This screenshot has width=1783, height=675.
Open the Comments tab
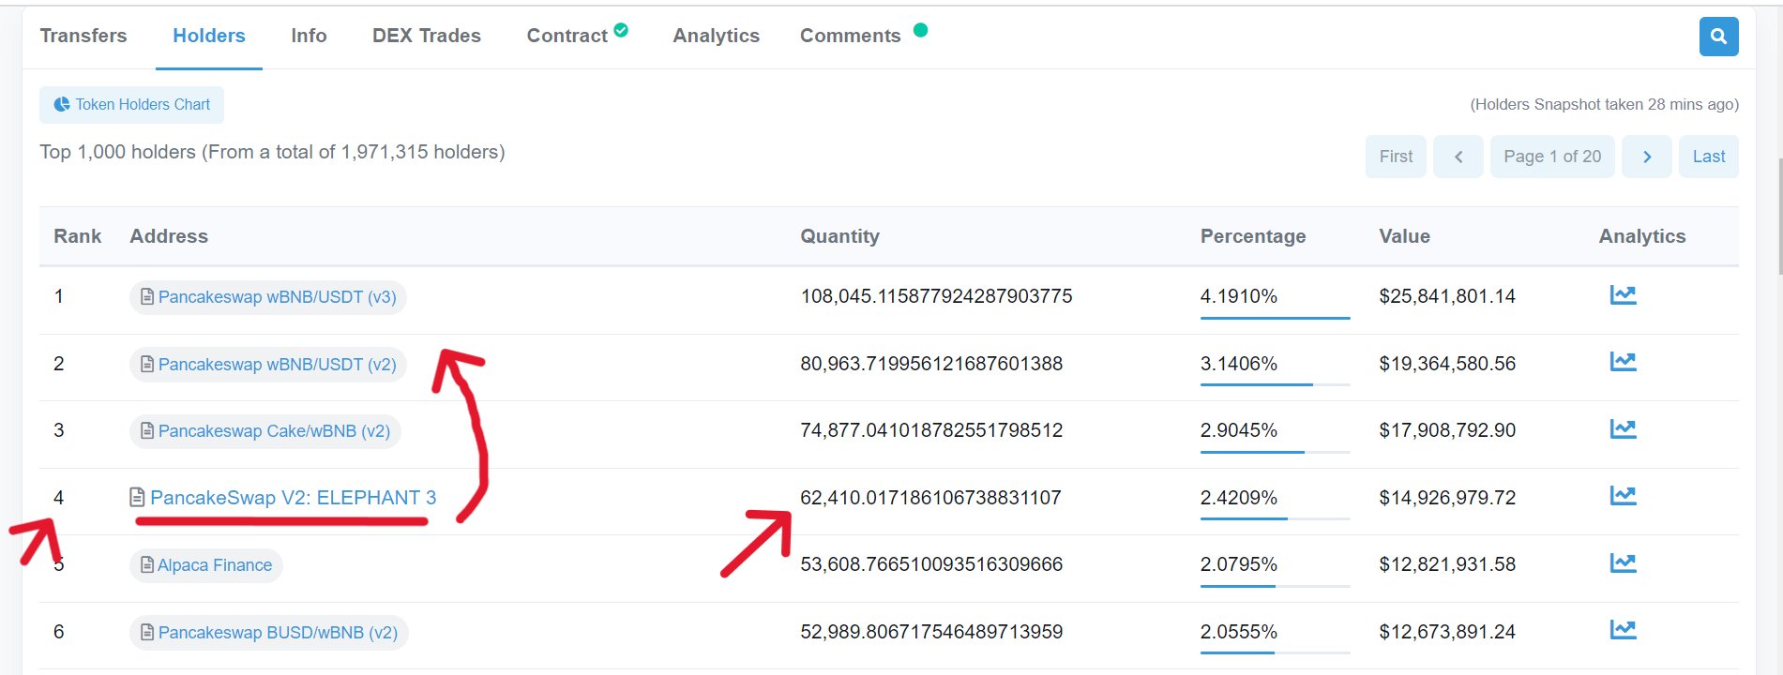coord(851,36)
